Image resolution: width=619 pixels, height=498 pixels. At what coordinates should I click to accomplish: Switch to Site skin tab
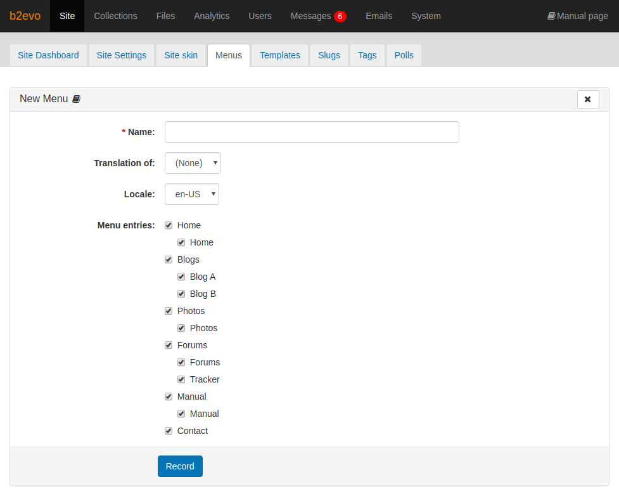click(x=181, y=55)
